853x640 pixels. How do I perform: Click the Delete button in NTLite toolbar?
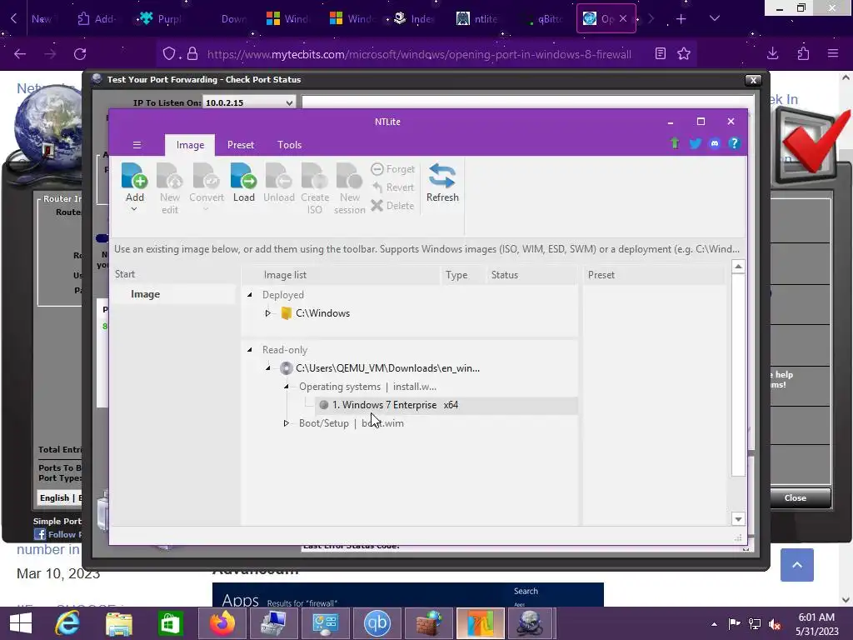(393, 206)
